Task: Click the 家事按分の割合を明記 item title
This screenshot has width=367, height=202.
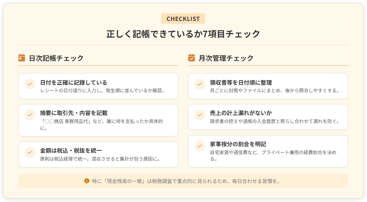Action: point(238,144)
